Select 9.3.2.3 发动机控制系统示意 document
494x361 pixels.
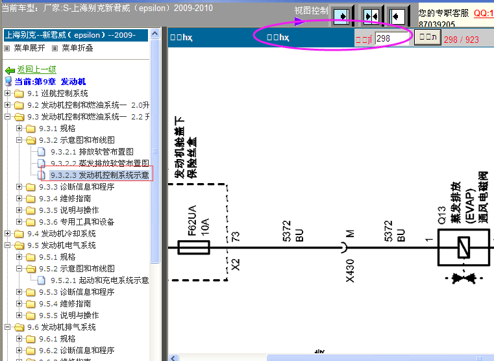[99, 175]
